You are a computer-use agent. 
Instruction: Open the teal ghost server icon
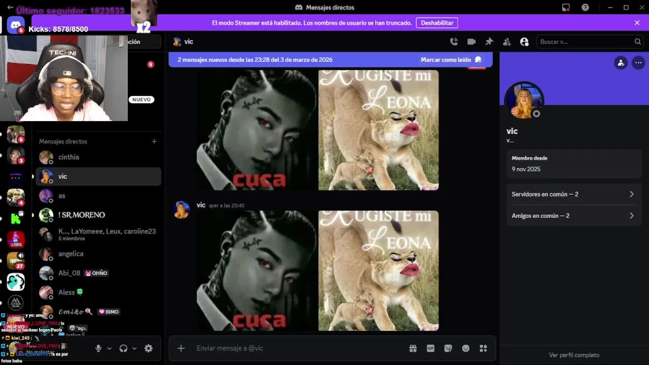pyautogui.click(x=16, y=282)
